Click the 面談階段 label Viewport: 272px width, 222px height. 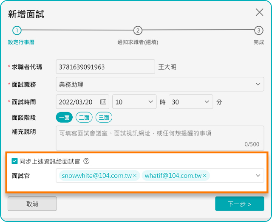[24, 118]
